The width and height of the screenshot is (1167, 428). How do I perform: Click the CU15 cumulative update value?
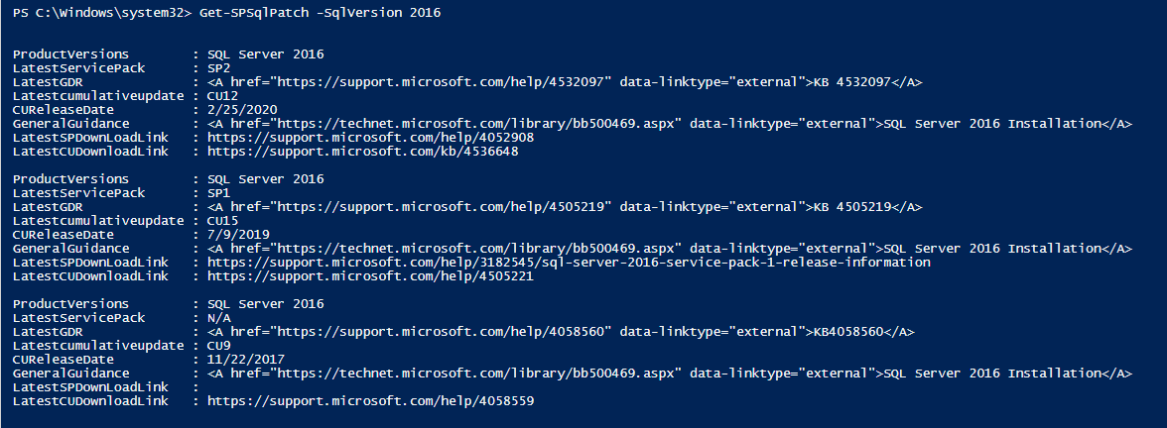(x=222, y=221)
